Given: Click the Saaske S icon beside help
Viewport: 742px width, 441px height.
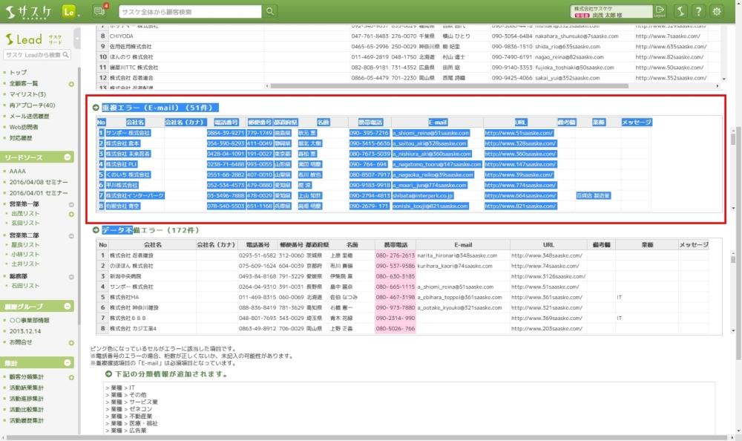Looking at the screenshot, I should pyautogui.click(x=680, y=11).
